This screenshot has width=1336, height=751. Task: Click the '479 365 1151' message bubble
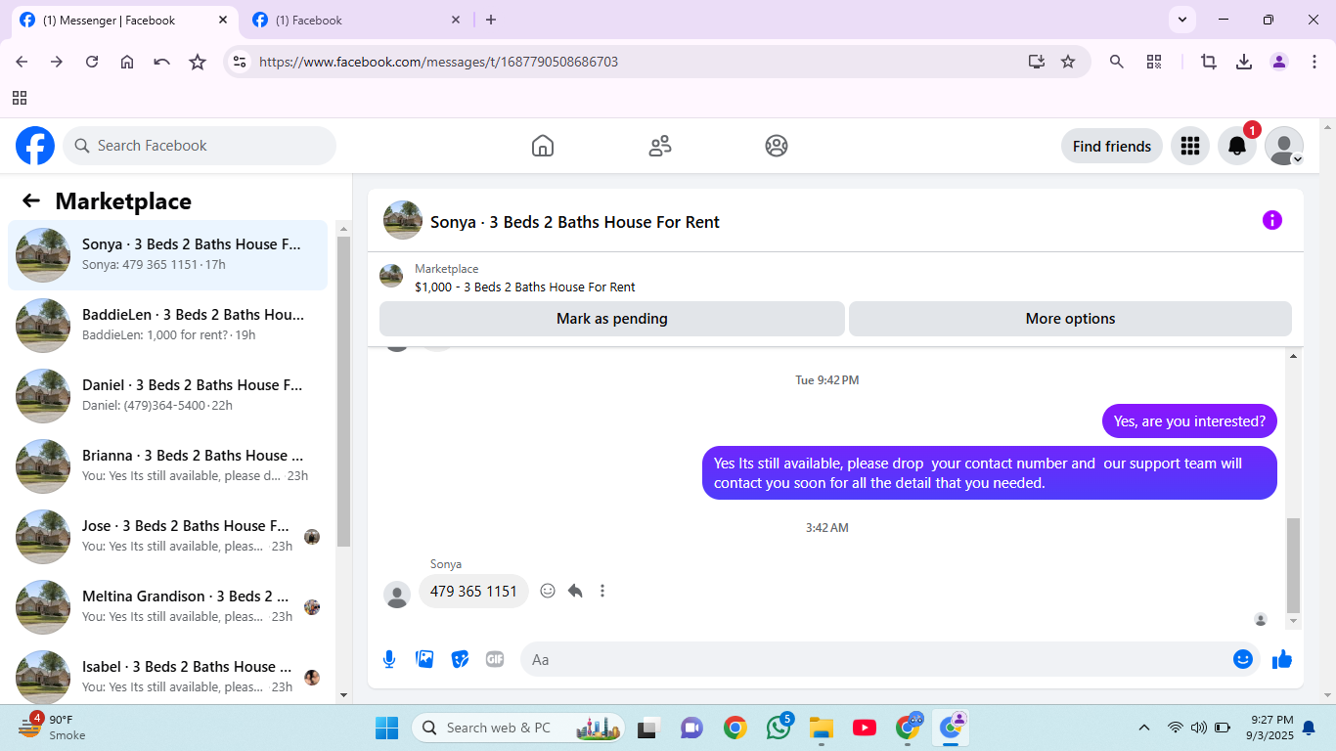(x=473, y=591)
